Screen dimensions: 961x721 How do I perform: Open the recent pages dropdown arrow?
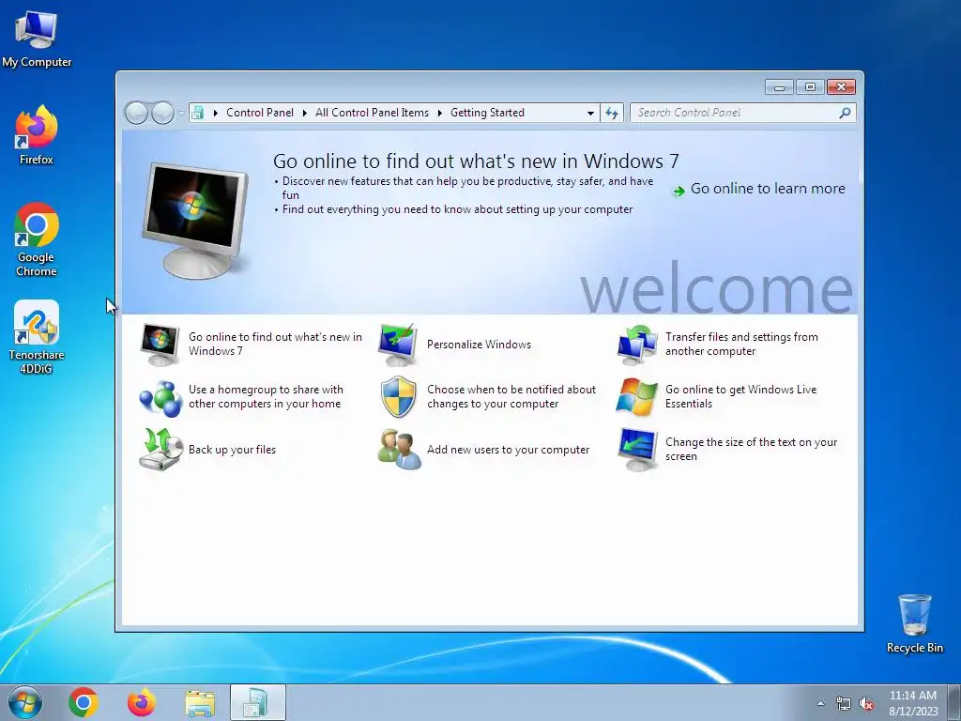tap(181, 113)
